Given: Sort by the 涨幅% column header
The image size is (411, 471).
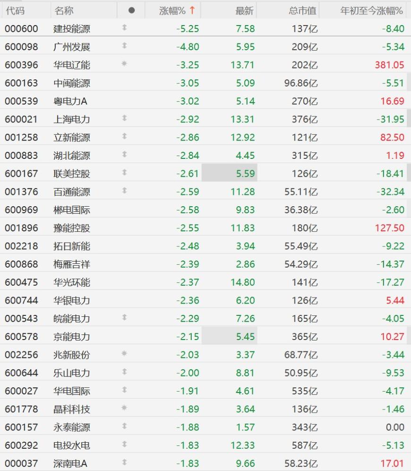Looking at the screenshot, I should coord(177,11).
